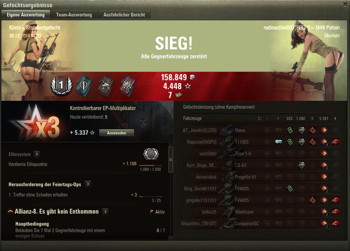Click the armor-blocked icon in Kym_Boga_NE_ row

point(302,165)
